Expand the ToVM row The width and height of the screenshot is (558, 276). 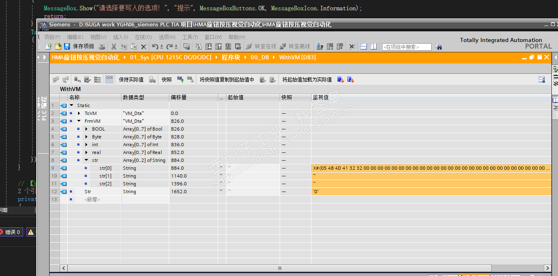(79, 113)
